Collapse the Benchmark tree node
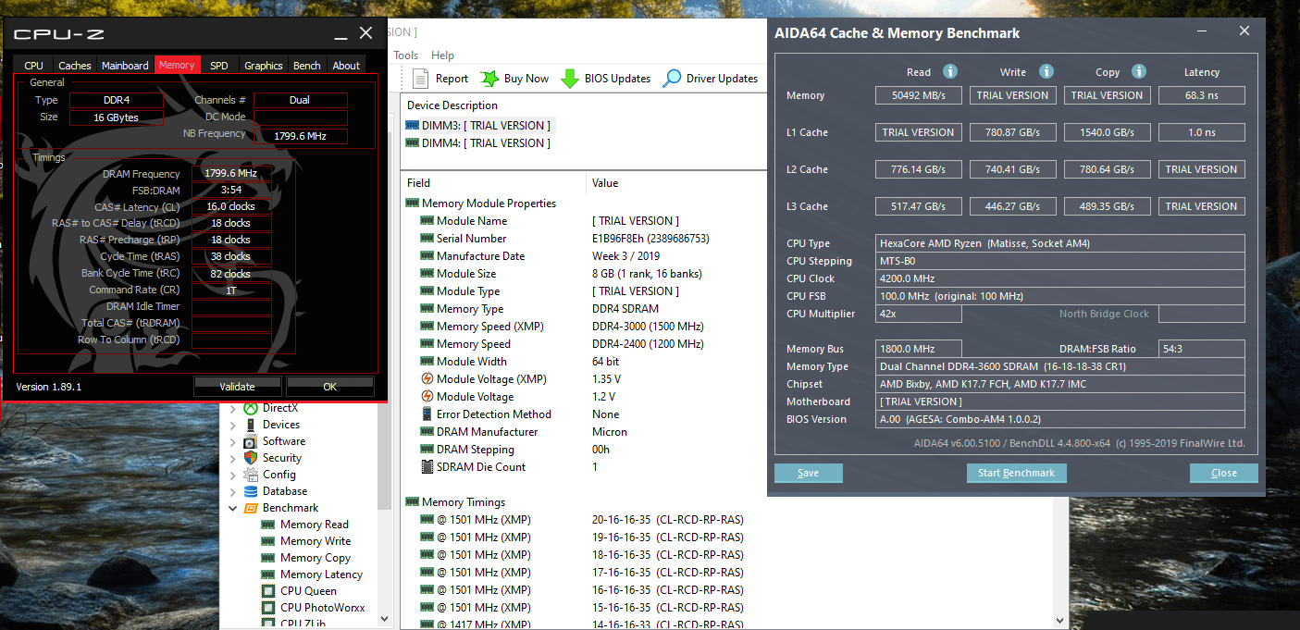 click(x=234, y=507)
